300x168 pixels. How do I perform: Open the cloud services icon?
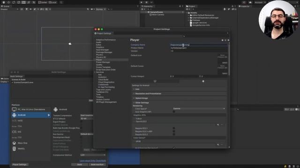pos(250,2)
